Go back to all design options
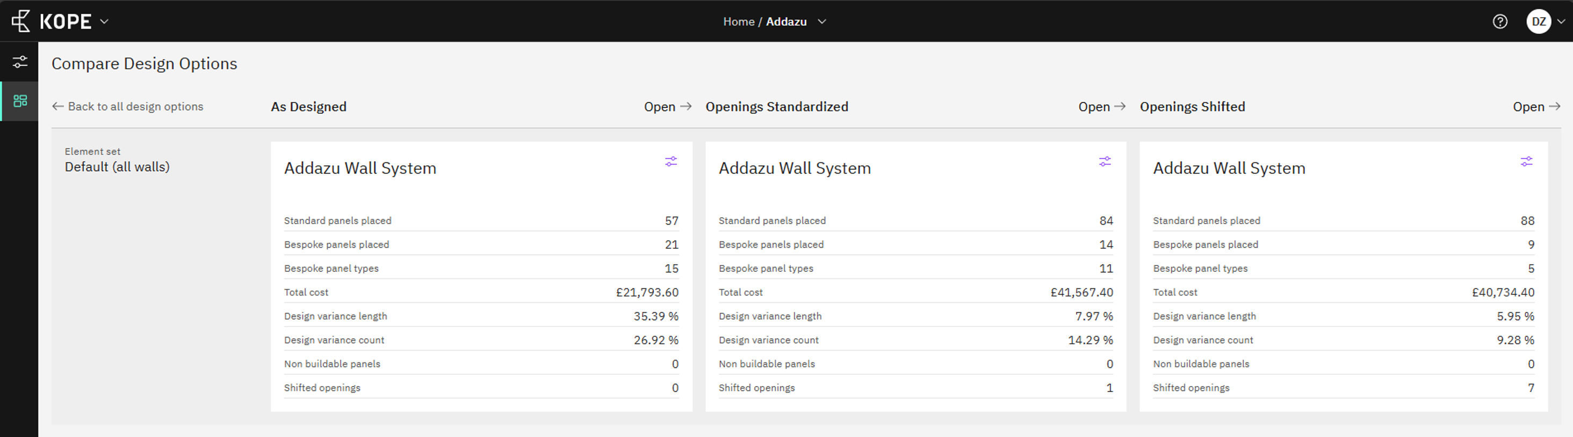Viewport: 1573px width, 437px height. click(x=128, y=107)
